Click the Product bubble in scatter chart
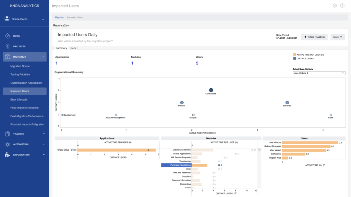The height and width of the screenshot is (197, 351). [182, 102]
